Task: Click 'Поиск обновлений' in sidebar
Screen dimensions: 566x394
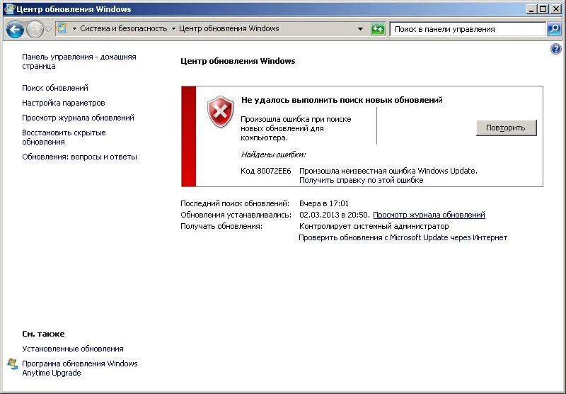Action: pos(55,88)
